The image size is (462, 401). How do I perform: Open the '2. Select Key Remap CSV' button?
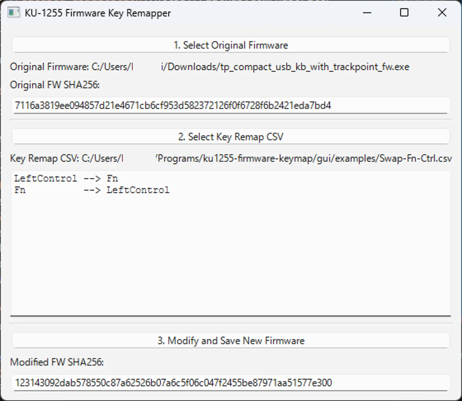point(231,136)
